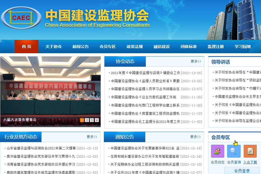Open the 会员动态 purple icon
The image size is (261, 174).
218,151
